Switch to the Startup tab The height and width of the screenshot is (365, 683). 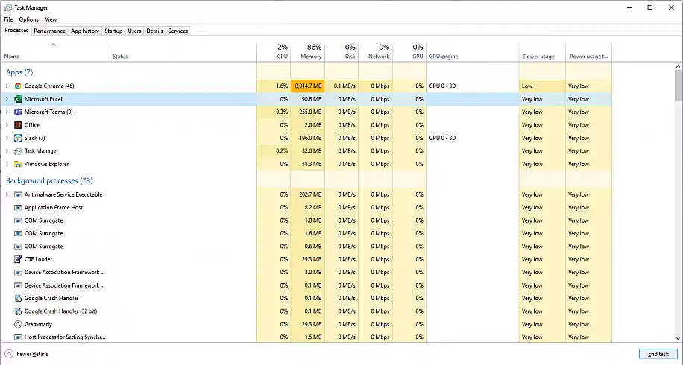coord(113,31)
